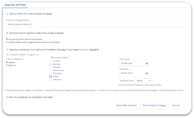Click heading '4. Run the analysis or schedule it for later'
This screenshot has width=194, height=118.
(x=30, y=97)
